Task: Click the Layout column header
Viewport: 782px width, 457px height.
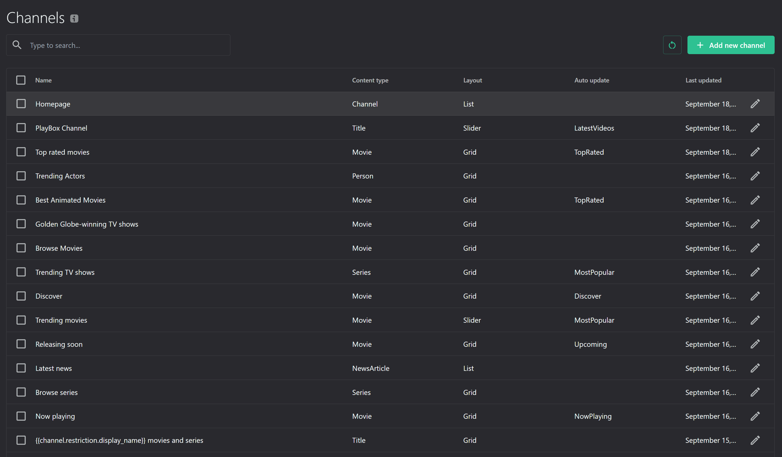Action: pos(473,80)
